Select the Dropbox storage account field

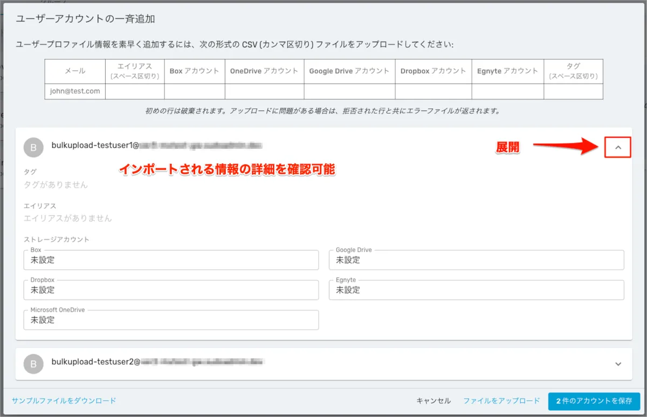171,290
